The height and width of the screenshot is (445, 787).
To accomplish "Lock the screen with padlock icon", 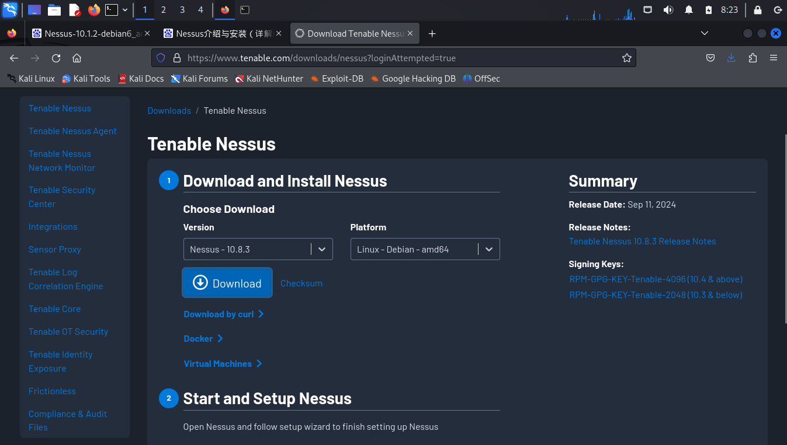I will tap(758, 10).
